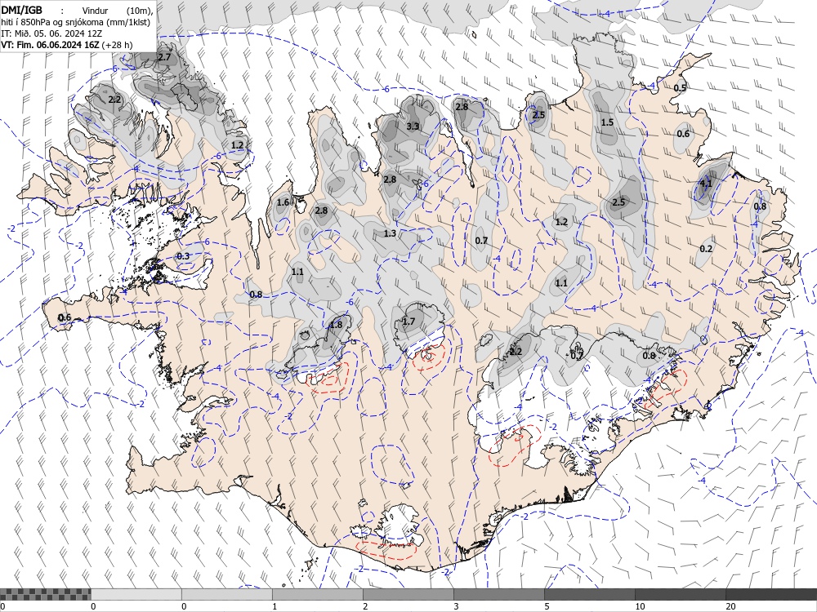Click legend swatch between 5 and 10
The width and height of the screenshot is (817, 612).
click(590, 594)
